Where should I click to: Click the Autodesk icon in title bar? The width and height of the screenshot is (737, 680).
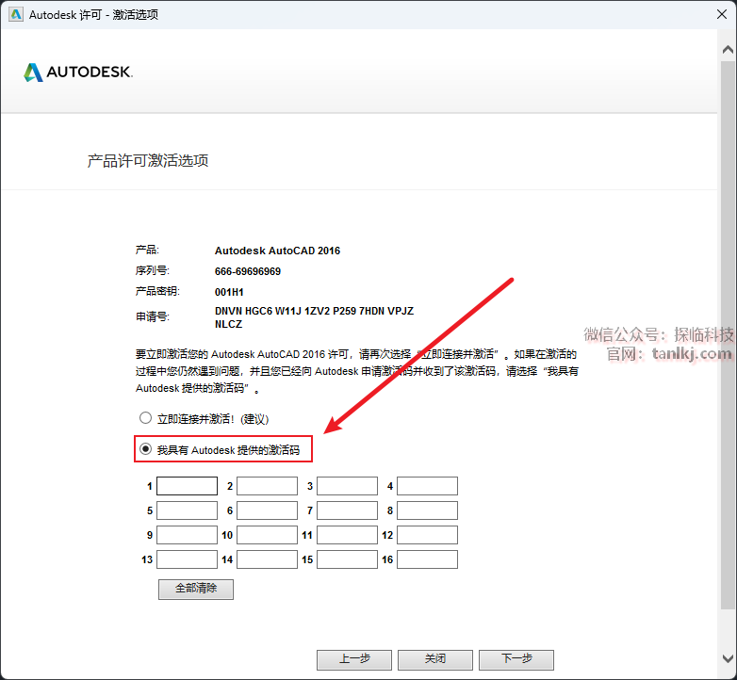tap(15, 14)
